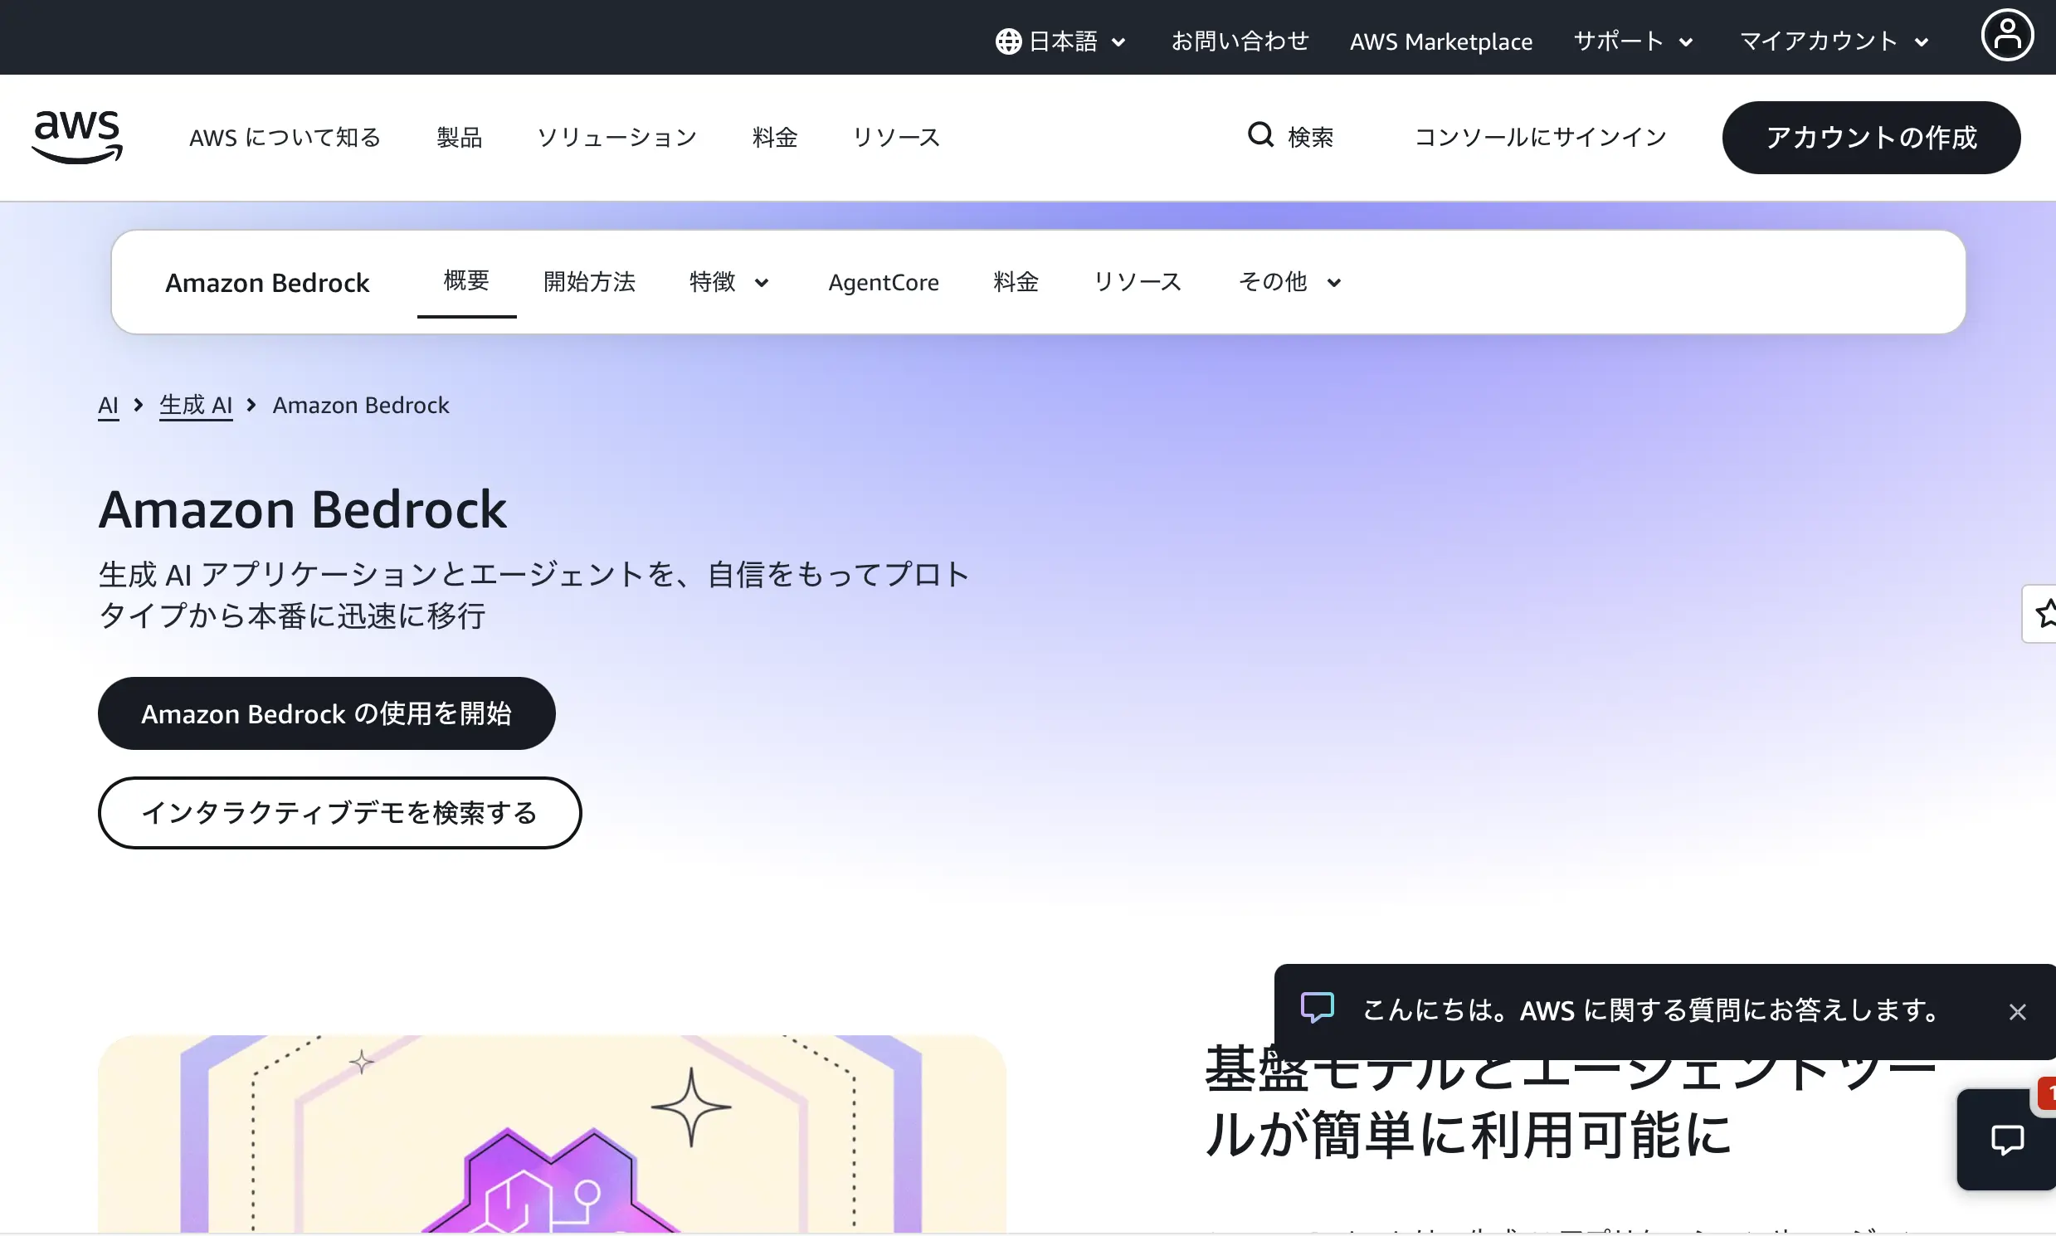Viewport: 2056px width, 1236px height.
Task: Open the AWS について知る menu
Action: click(x=285, y=138)
